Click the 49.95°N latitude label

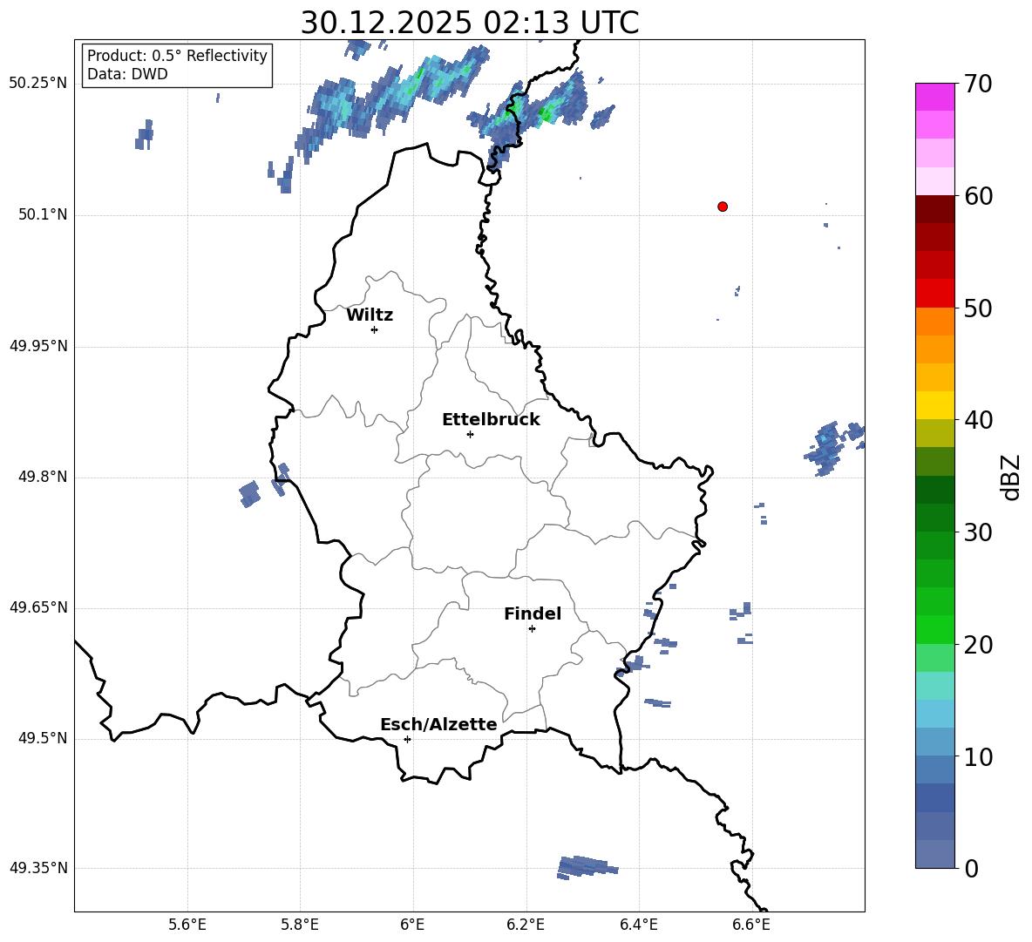38,346
